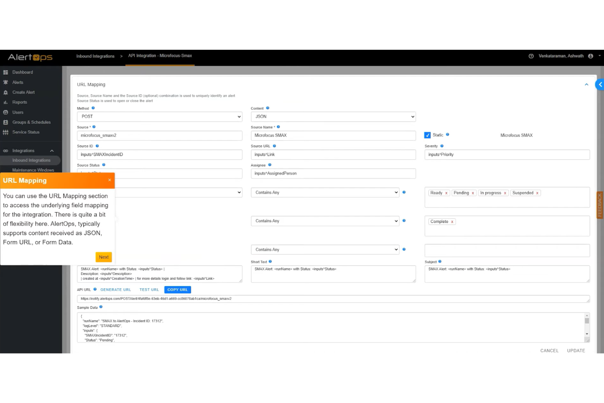Go to Inbound Integrations breadcrumb

pos(95,56)
